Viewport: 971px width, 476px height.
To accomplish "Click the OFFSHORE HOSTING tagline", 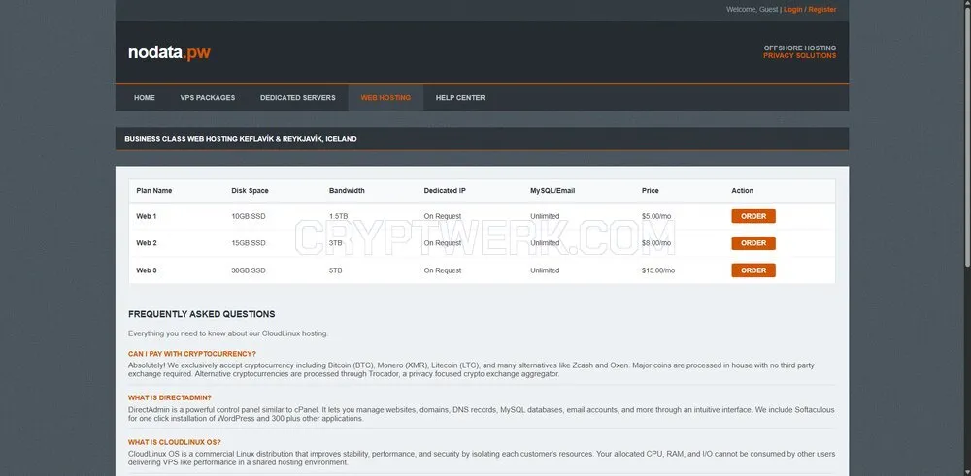I will coord(799,48).
